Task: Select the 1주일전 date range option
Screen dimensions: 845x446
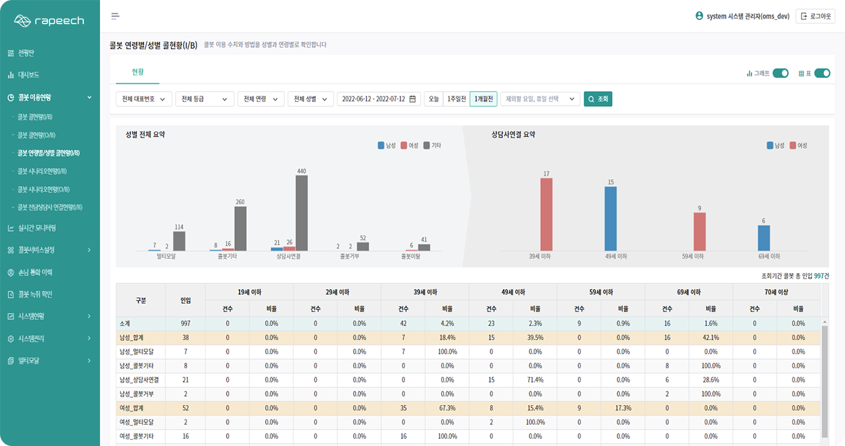Action: [x=456, y=99]
